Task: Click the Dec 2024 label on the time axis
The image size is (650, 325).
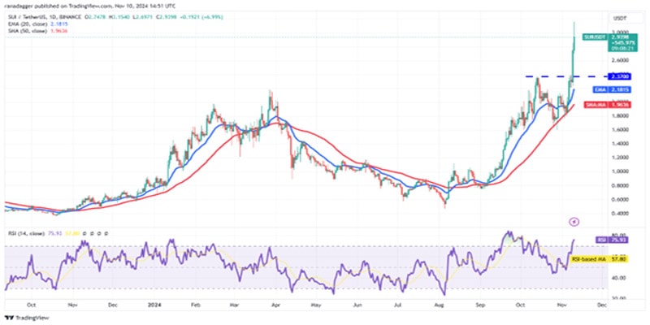Action: 602,304
